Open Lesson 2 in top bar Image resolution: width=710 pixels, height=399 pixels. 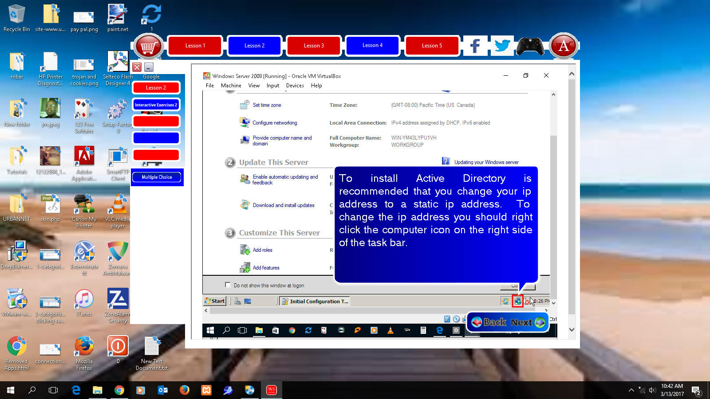(254, 46)
